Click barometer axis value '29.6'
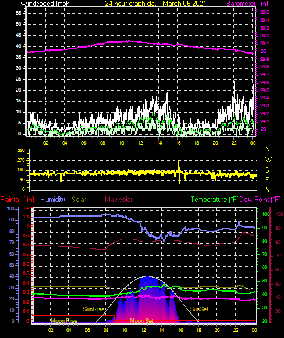This screenshot has width=284, height=338. (x=264, y=82)
